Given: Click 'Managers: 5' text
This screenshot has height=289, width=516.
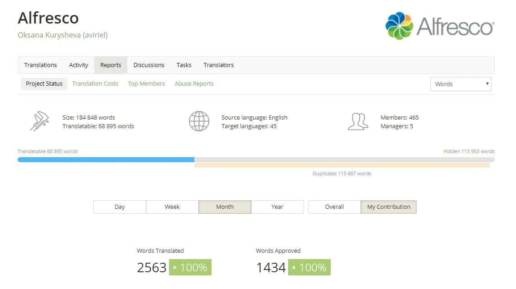Looking at the screenshot, I should point(396,126).
